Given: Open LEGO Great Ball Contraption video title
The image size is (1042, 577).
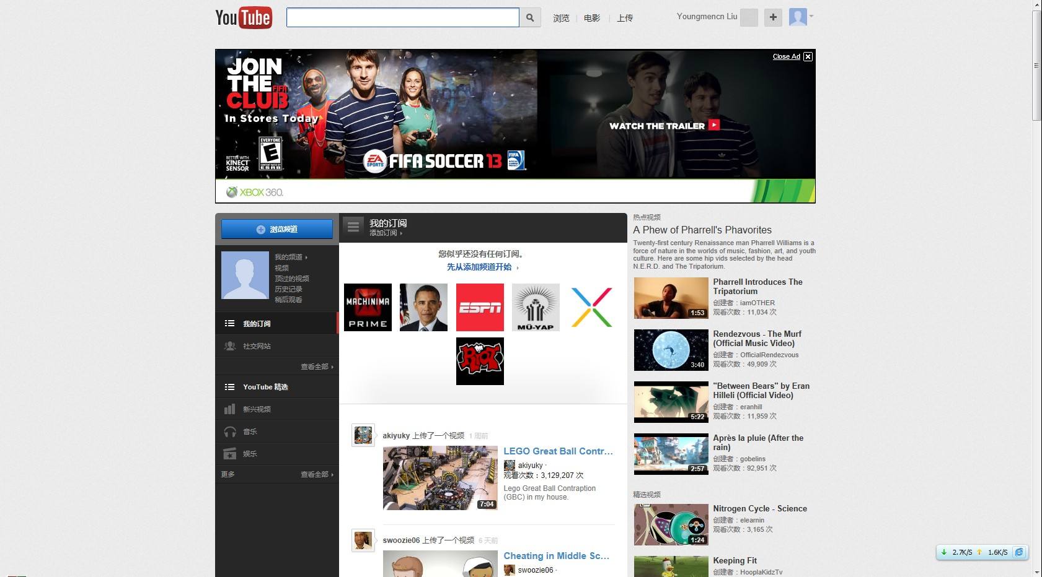Looking at the screenshot, I should click(558, 451).
